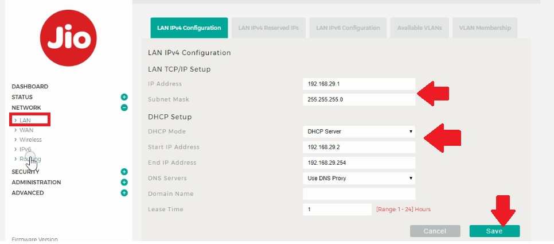The image size is (554, 244).
Task: Expand the SECURITY section plus icon
Action: (124, 172)
